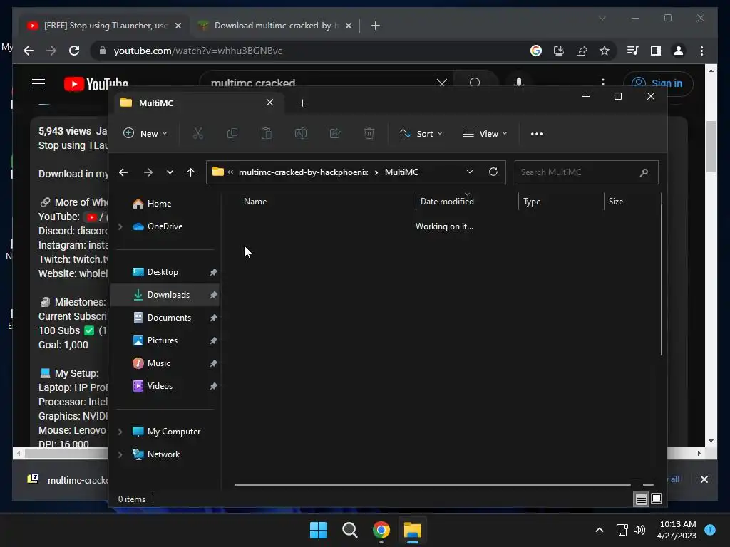This screenshot has width=730, height=547.
Task: Select Music in navigation pane
Action: 165,363
